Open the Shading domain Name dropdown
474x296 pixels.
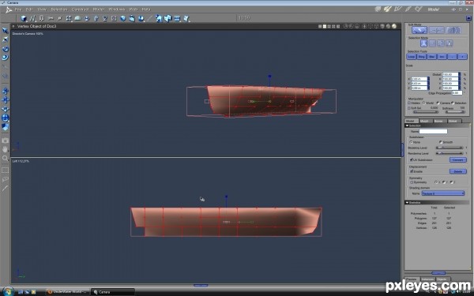click(443, 193)
